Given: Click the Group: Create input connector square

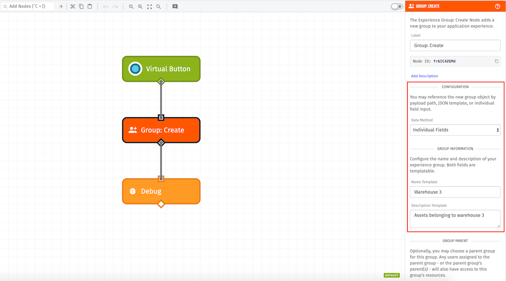Looking at the screenshot, I should pos(161,117).
